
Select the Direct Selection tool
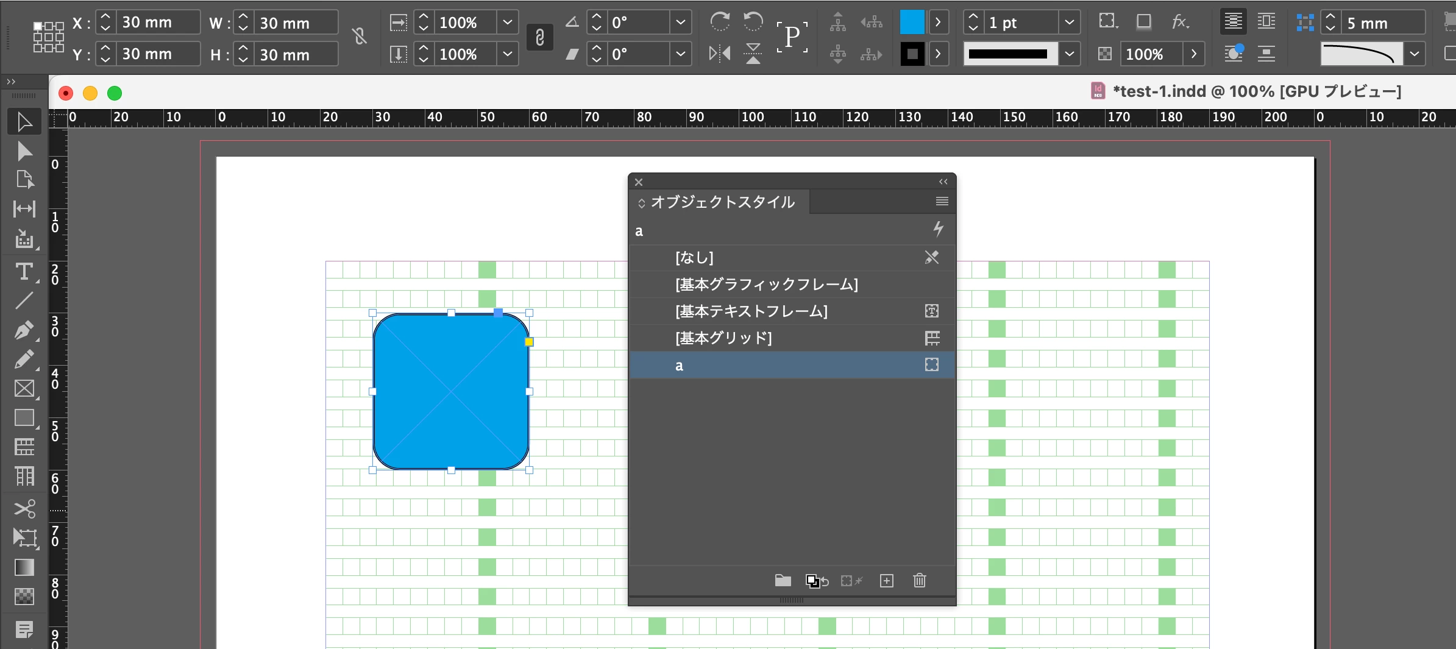point(24,151)
